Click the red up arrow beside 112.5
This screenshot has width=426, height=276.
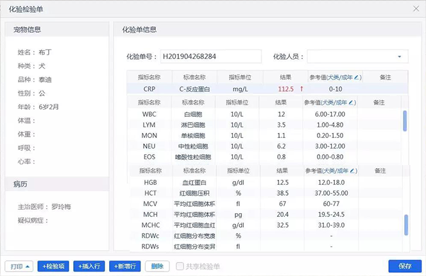tap(302, 89)
